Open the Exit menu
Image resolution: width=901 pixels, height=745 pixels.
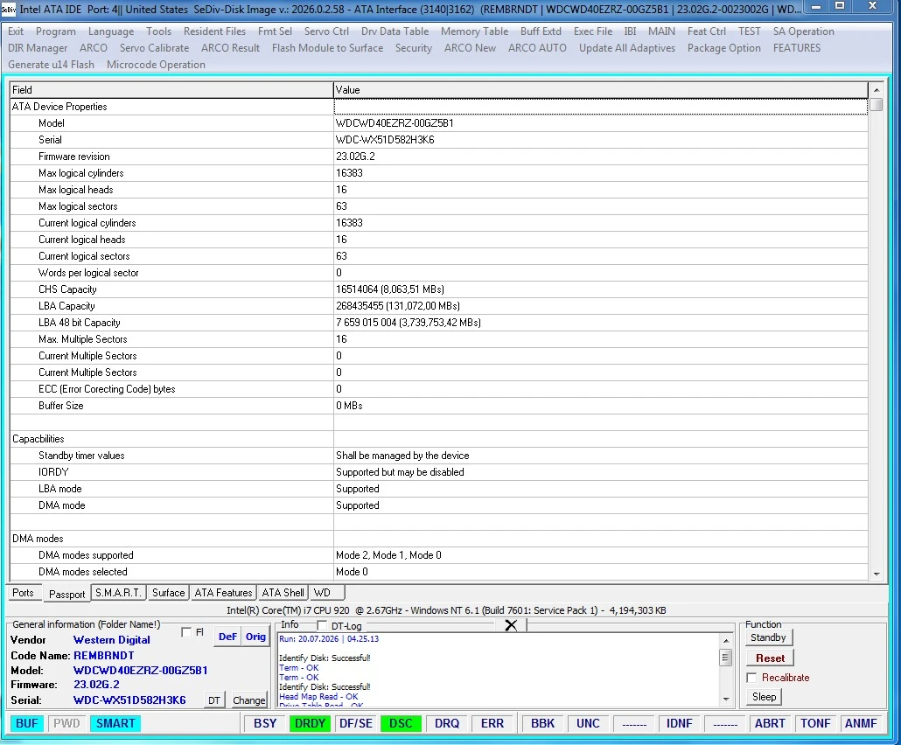(16, 31)
